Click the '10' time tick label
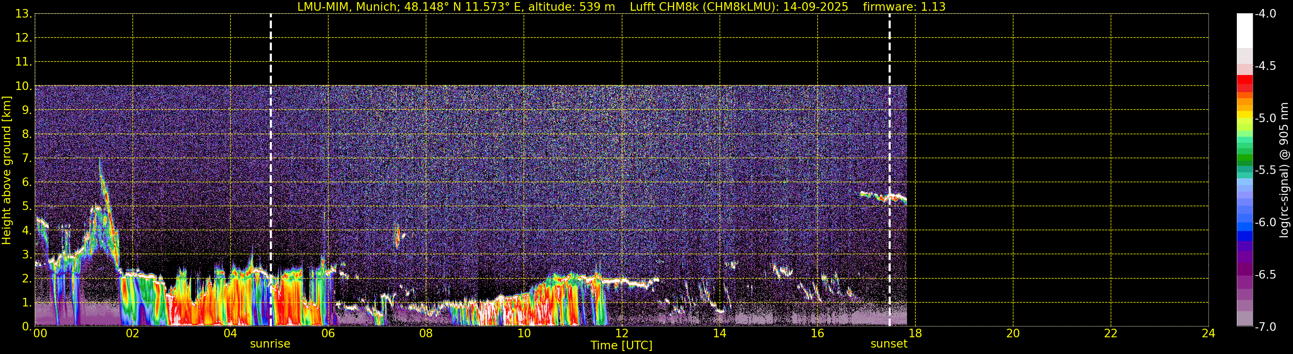The image size is (1293, 354). (524, 333)
